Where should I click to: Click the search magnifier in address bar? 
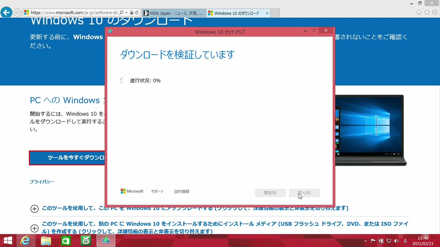point(121,13)
